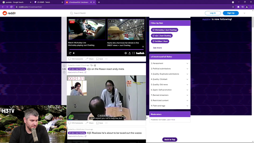This screenshot has width=254, height=143.
Task: Click See more under Filter by flair
Action: (157, 48)
